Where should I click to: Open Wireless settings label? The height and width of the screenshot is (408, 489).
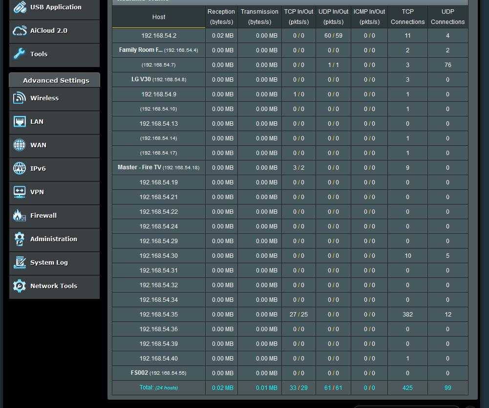pos(44,98)
